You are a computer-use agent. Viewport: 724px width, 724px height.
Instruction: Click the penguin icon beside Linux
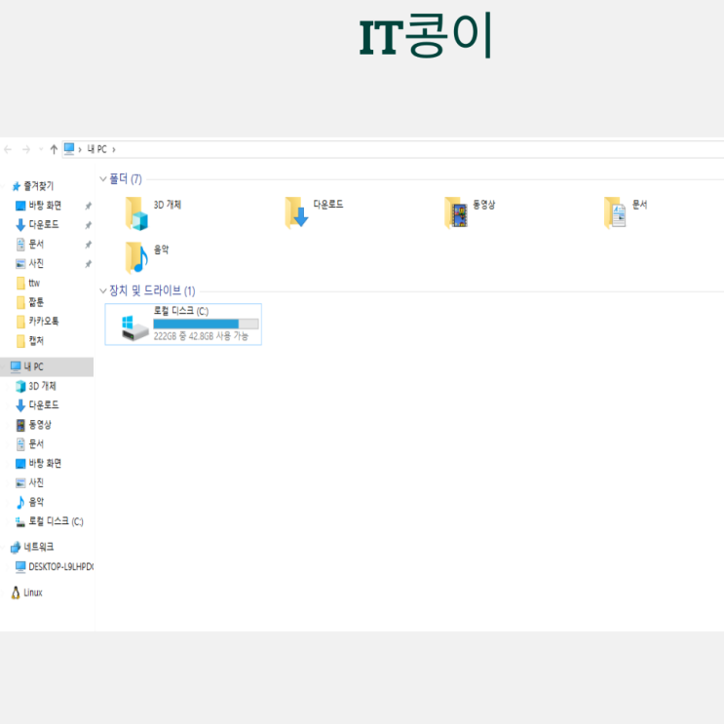point(16,592)
